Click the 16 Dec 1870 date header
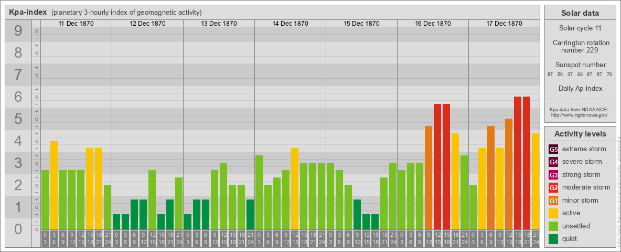The width and height of the screenshot is (621, 252). coord(433,24)
